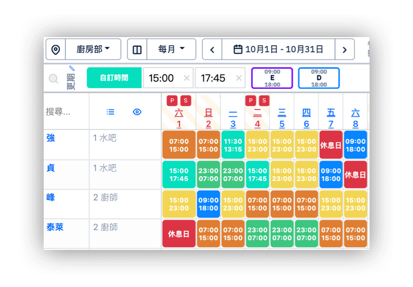Open day header 四 6
Image resolution: width=413 pixels, height=287 pixels.
(x=306, y=118)
